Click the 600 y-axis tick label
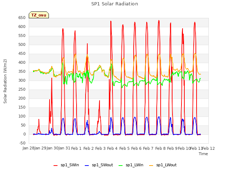The width and height of the screenshot is (230, 172). point(22,27)
